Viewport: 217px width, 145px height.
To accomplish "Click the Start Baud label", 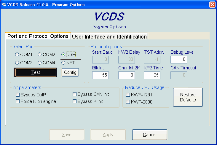I will pyautogui.click(x=102, y=52).
